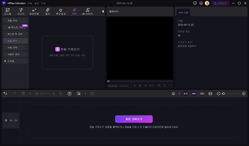Toggle track visibility eye icon
This screenshot has width=249, height=146.
pyautogui.click(x=11, y=120)
